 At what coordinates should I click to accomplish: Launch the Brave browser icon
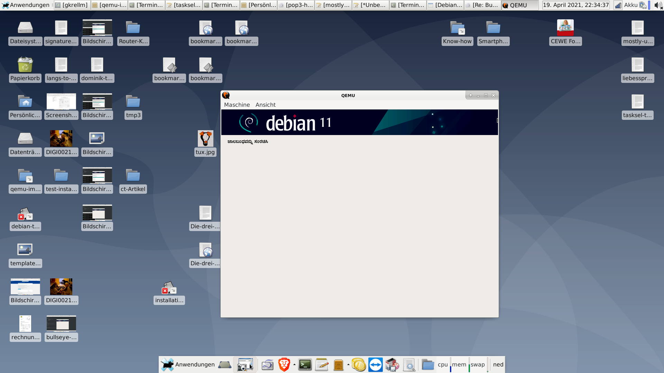(x=284, y=365)
